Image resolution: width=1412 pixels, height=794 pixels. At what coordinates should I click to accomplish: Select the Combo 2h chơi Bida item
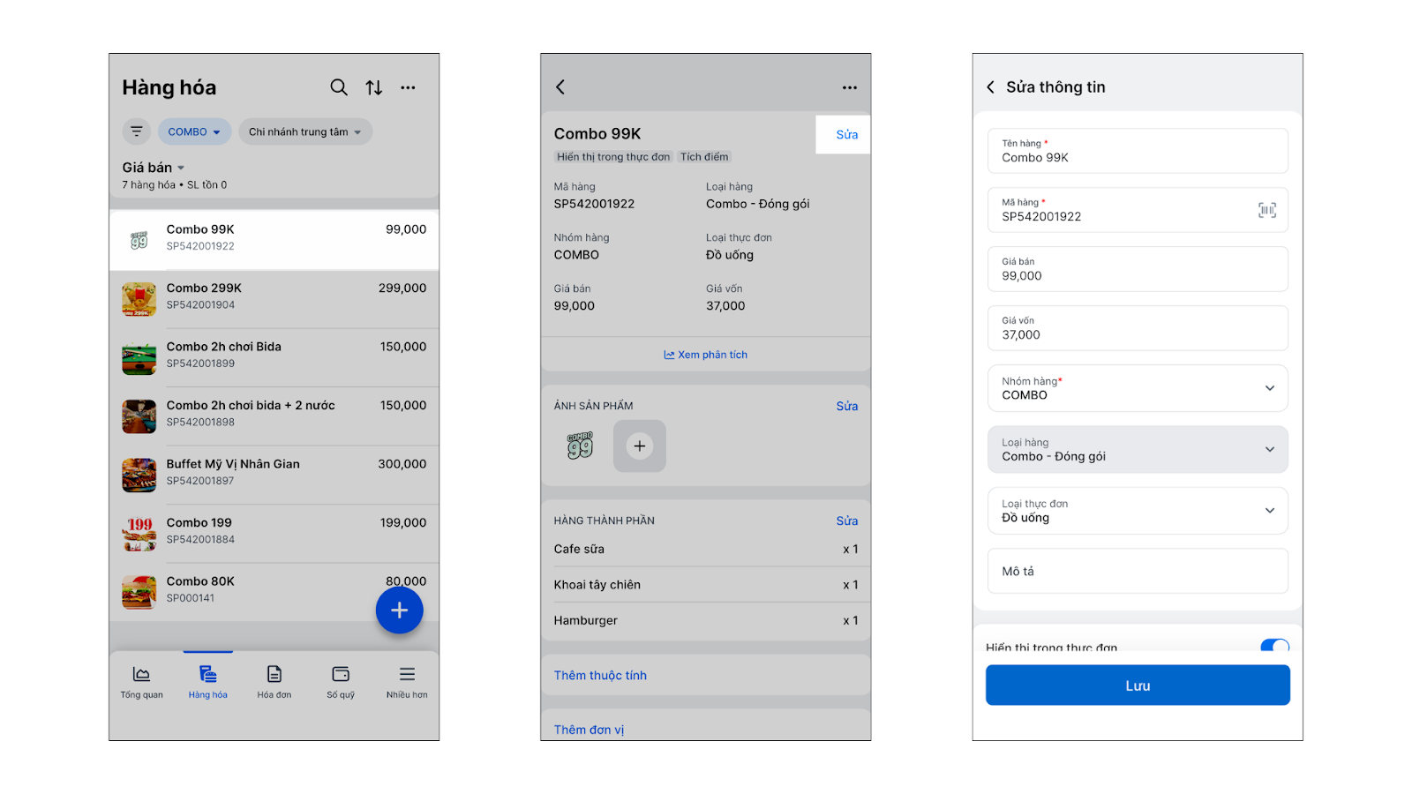(x=274, y=357)
